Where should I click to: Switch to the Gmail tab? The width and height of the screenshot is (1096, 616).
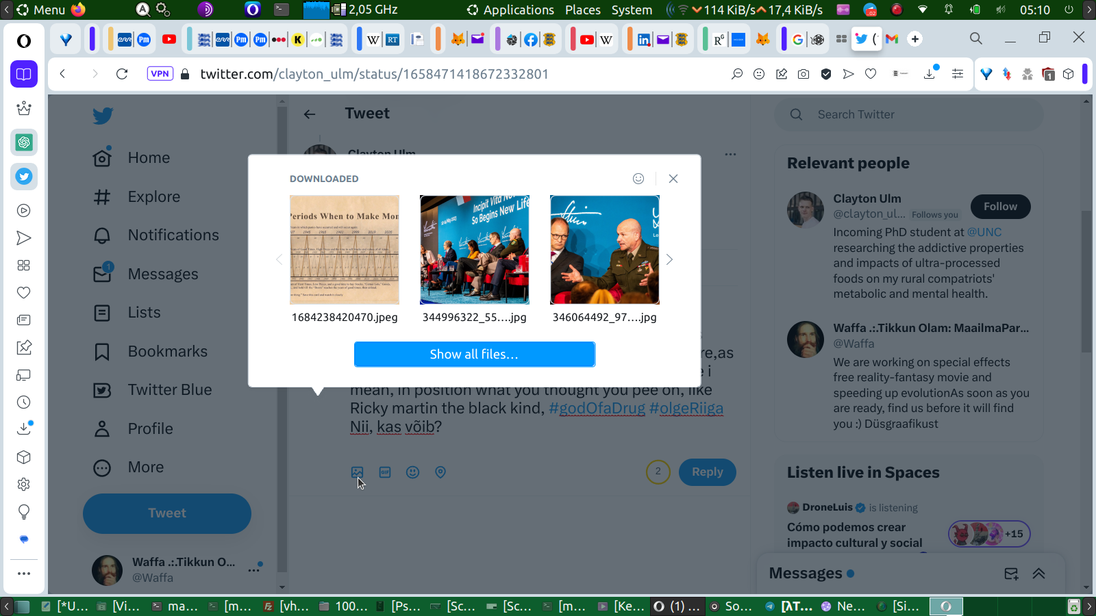pos(892,39)
